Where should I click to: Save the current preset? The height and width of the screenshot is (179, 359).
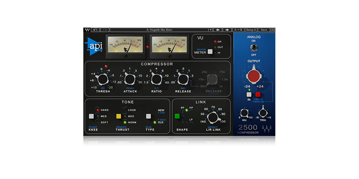click(264, 30)
